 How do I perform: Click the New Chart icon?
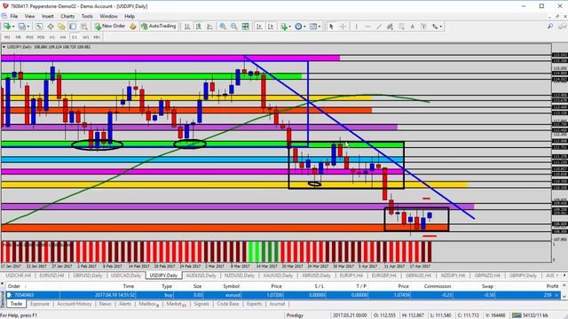pos(7,27)
